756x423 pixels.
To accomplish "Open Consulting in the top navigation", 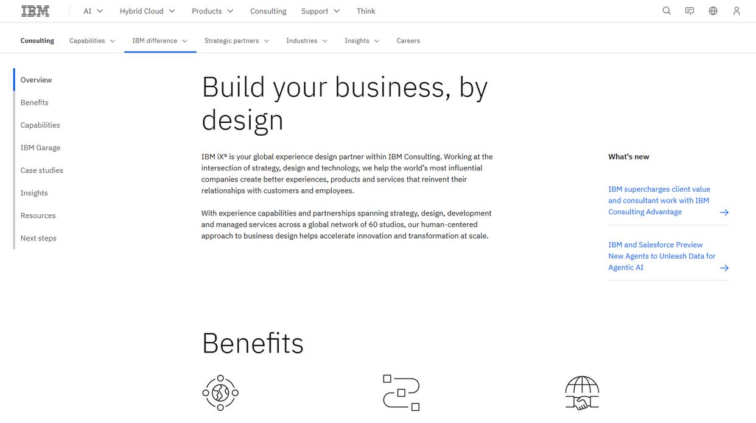I will pos(268,11).
